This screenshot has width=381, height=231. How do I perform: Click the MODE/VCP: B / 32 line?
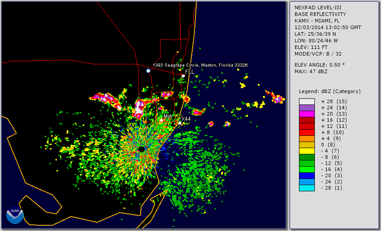point(318,54)
